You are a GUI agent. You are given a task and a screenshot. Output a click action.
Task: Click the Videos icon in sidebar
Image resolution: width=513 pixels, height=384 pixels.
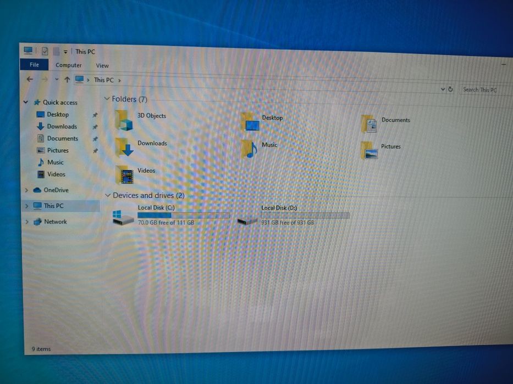coord(41,174)
